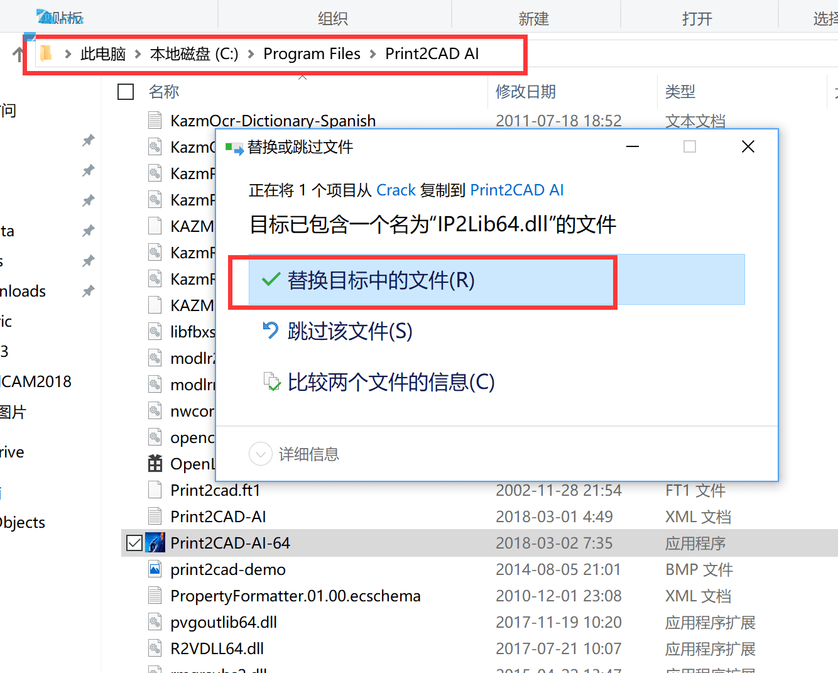Expand the 详细信息 details section

[261, 454]
